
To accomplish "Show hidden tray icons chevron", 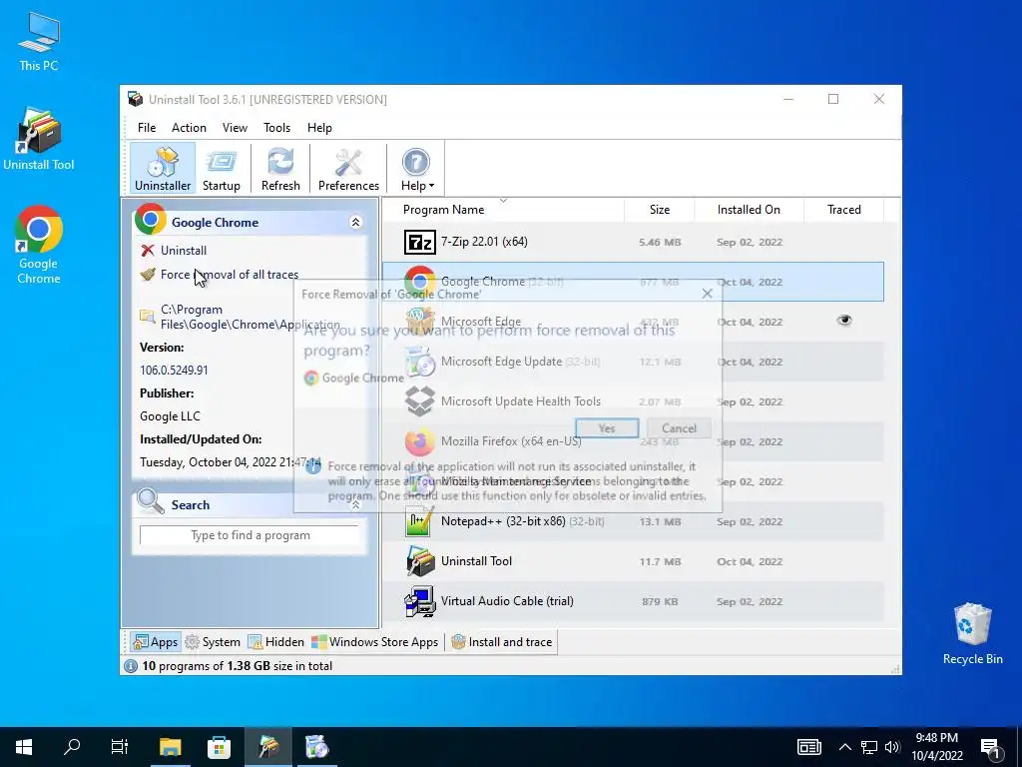I will click(844, 747).
